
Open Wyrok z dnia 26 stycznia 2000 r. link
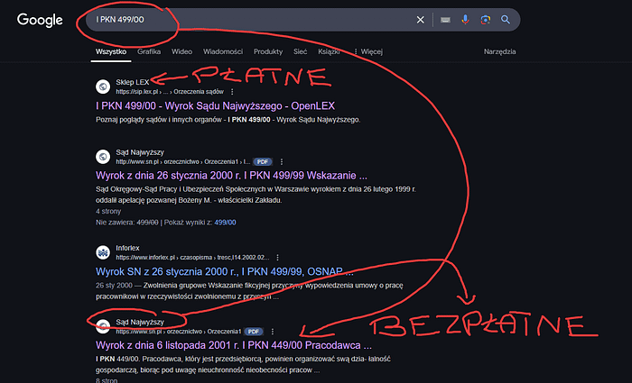(231, 176)
